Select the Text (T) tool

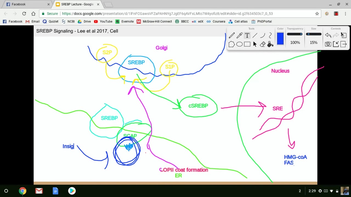tap(247, 35)
